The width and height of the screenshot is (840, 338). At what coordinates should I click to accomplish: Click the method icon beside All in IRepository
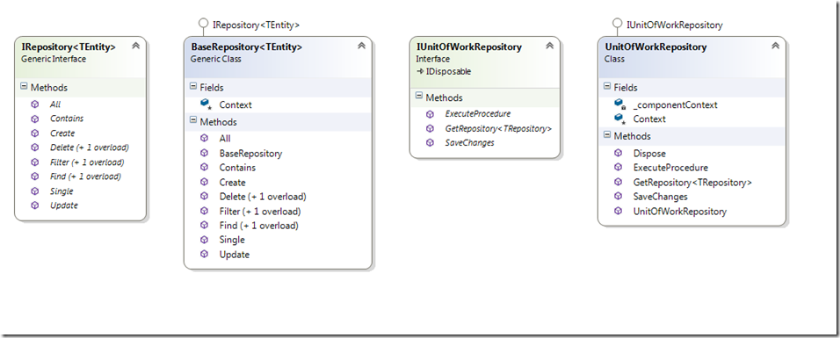35,104
